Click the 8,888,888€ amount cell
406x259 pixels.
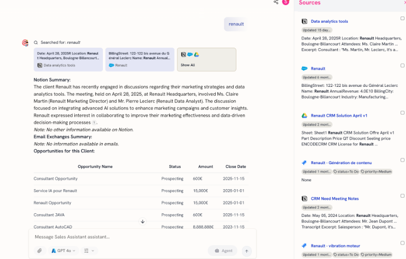click(203, 227)
